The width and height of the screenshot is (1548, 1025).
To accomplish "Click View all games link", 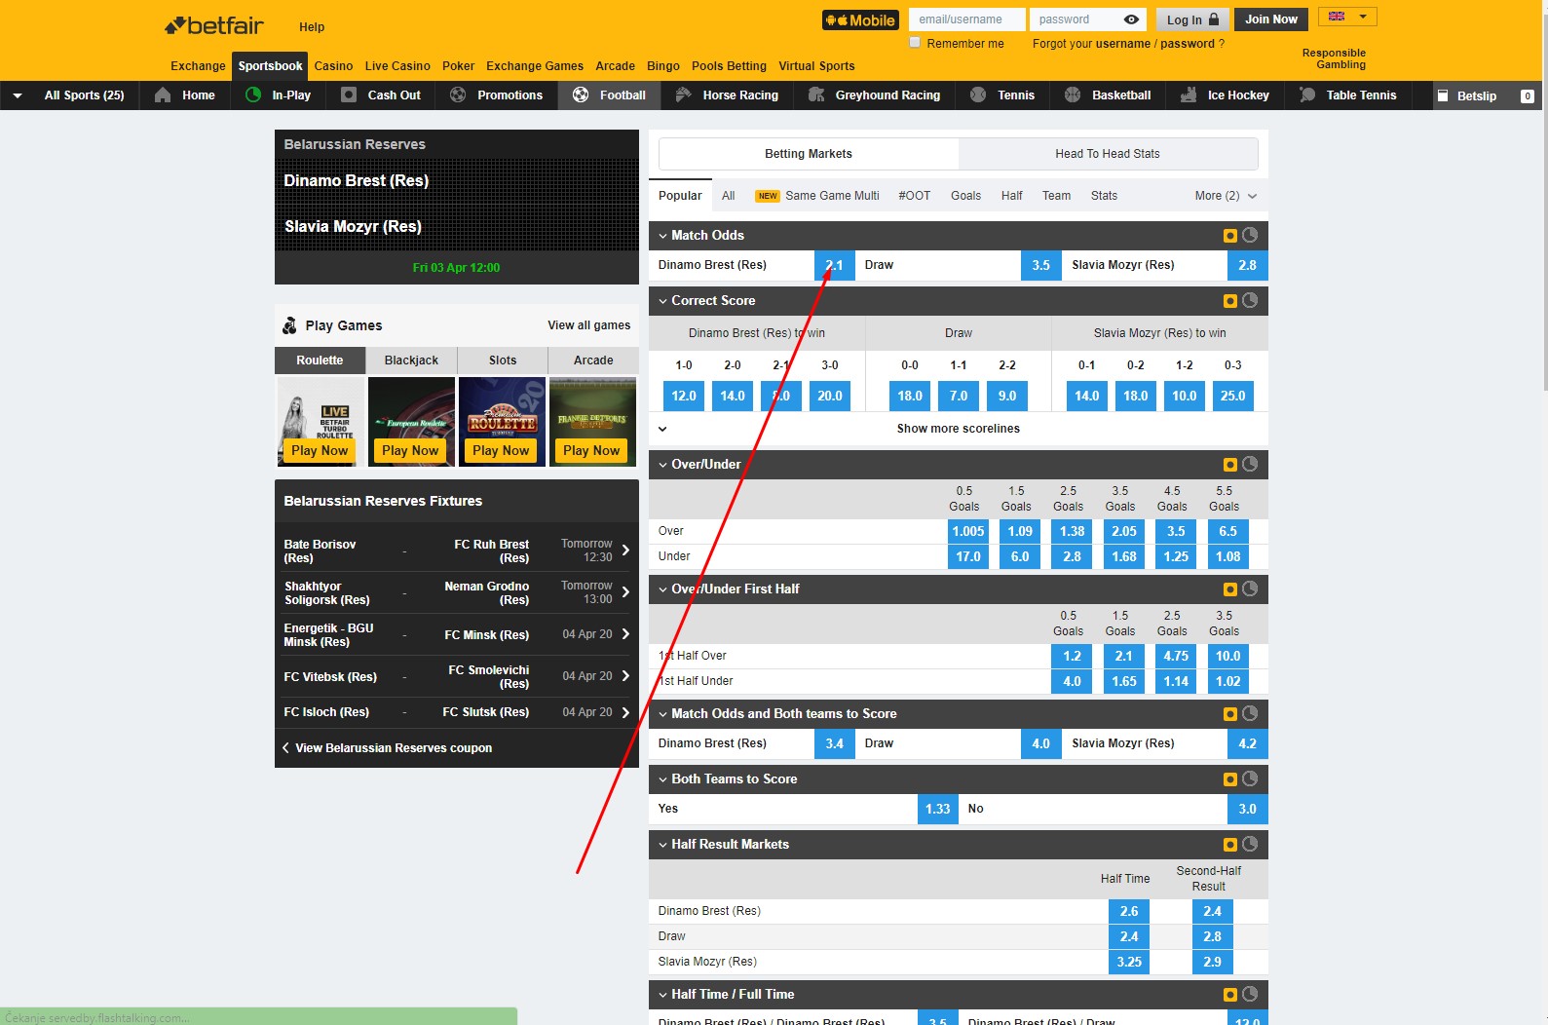I will coord(588,325).
